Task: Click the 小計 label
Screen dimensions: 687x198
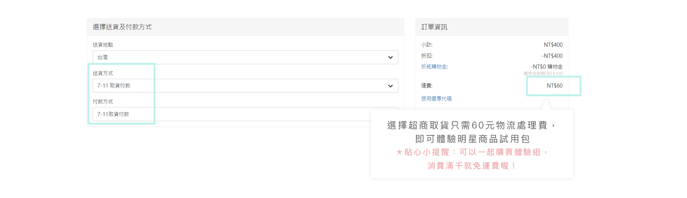Action: [x=427, y=45]
